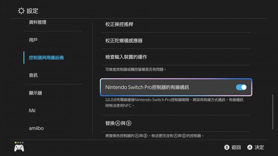Screen dimensions: 278x156
Task: Select Nintendo Switch Pro控制器的有線通訊 row
Action: pos(176,87)
